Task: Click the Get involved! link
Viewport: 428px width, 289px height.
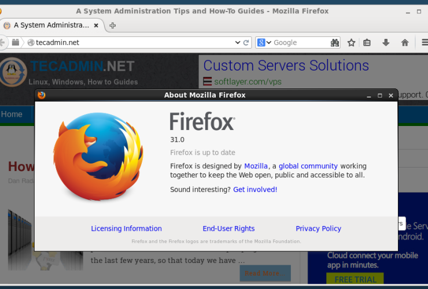Action: tap(254, 190)
